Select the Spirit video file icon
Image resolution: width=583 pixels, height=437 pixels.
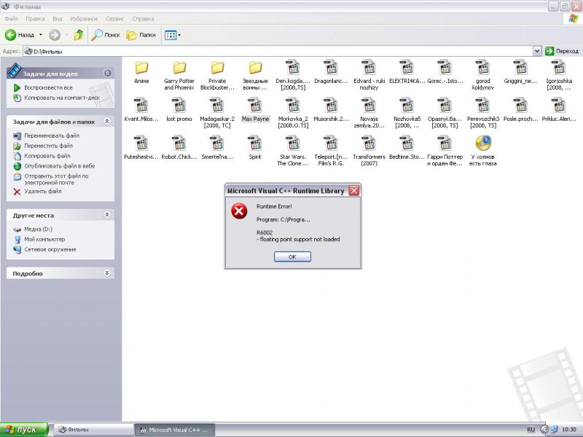pyautogui.click(x=255, y=143)
